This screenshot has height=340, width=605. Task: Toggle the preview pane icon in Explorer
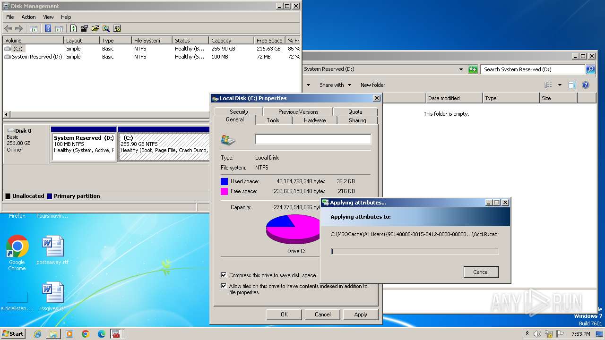tap(572, 85)
